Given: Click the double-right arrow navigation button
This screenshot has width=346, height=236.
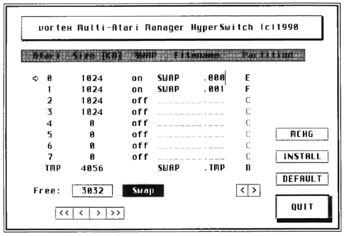Looking at the screenshot, I should coord(115,213).
